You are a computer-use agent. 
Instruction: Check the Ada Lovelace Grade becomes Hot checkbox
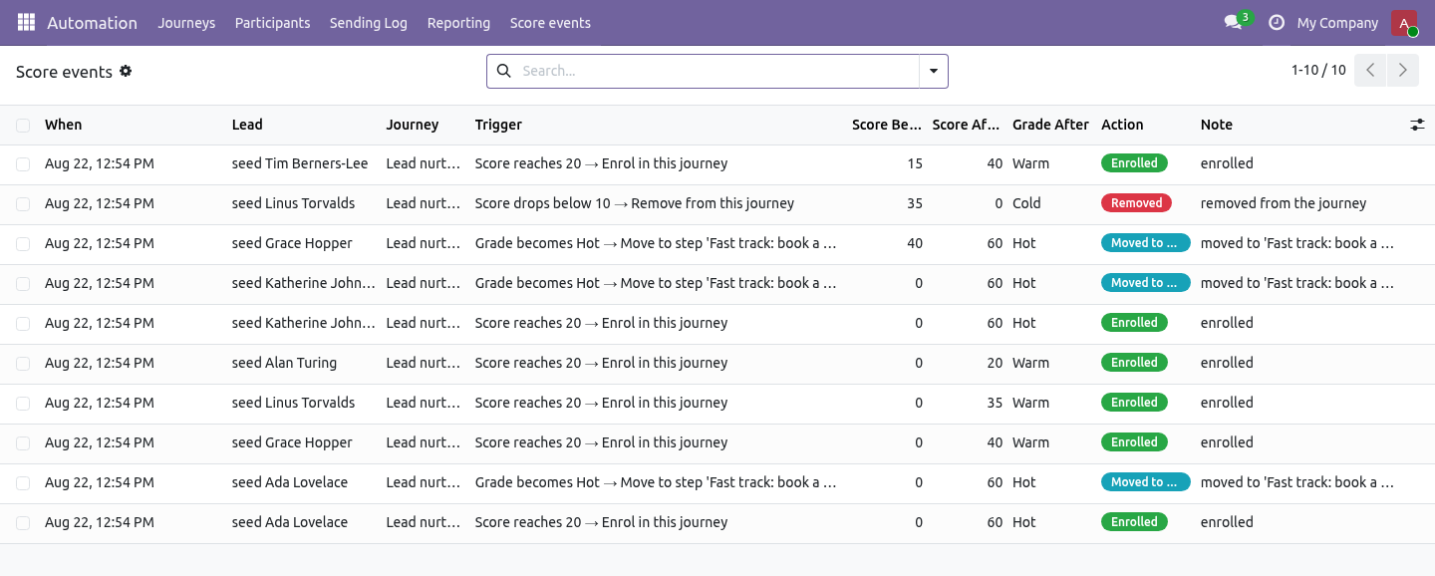pyautogui.click(x=23, y=482)
